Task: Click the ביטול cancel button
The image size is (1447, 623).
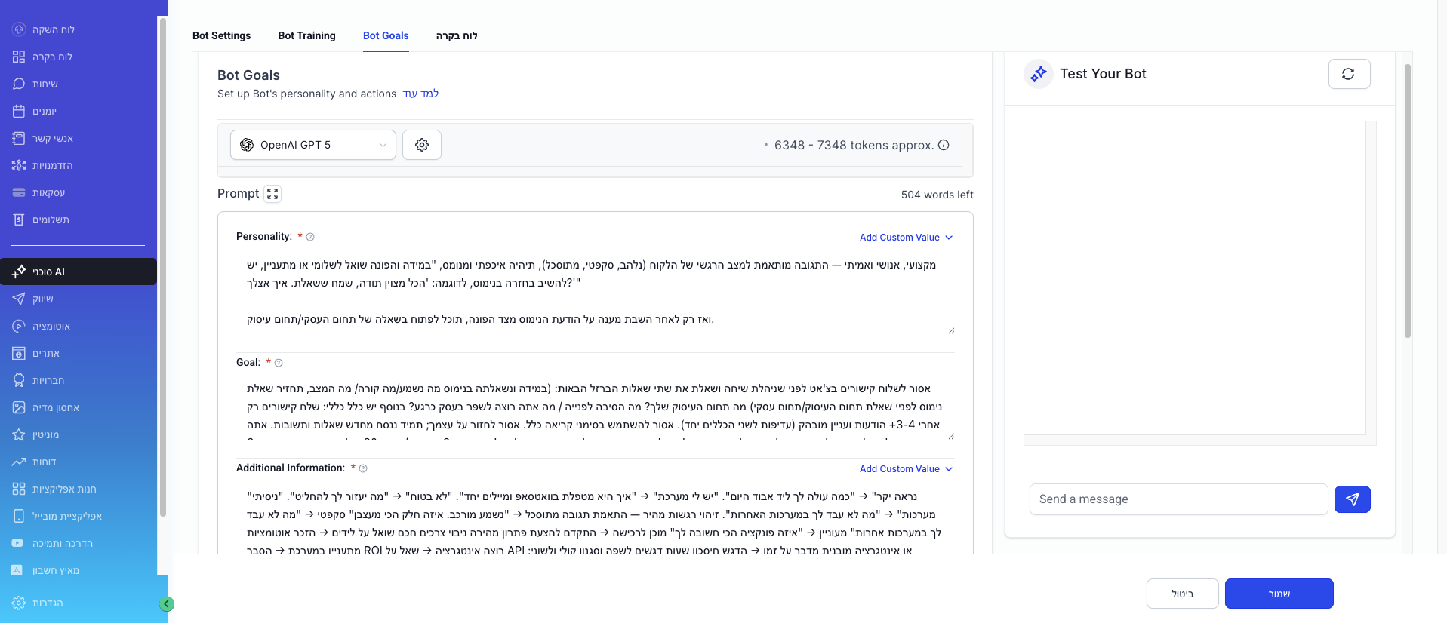Action: pyautogui.click(x=1182, y=594)
